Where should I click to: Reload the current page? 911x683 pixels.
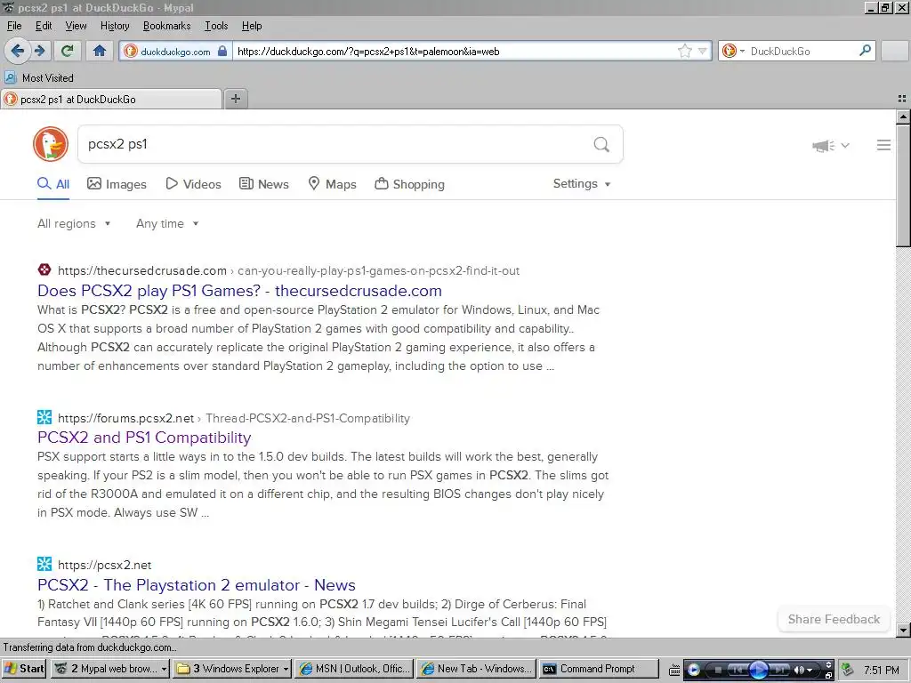click(x=68, y=51)
